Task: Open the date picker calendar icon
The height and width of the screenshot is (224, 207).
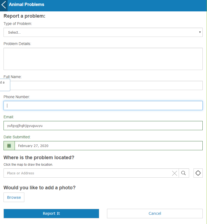Action: [x=9, y=146]
